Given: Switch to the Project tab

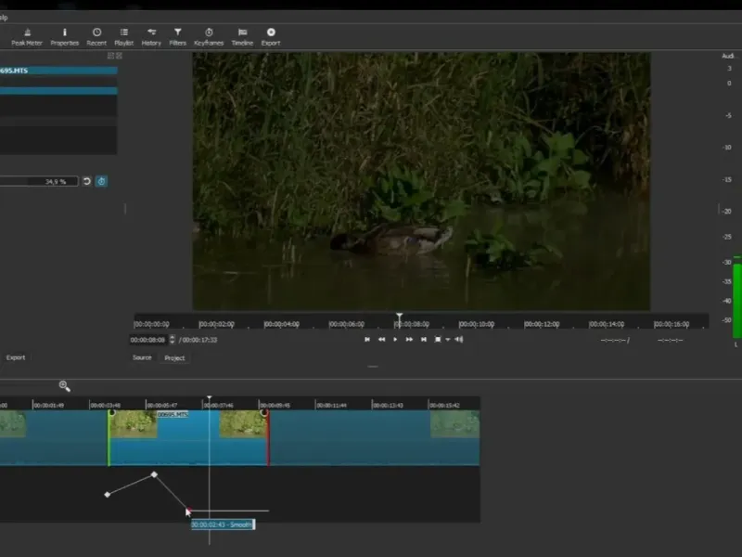Looking at the screenshot, I should 174,357.
